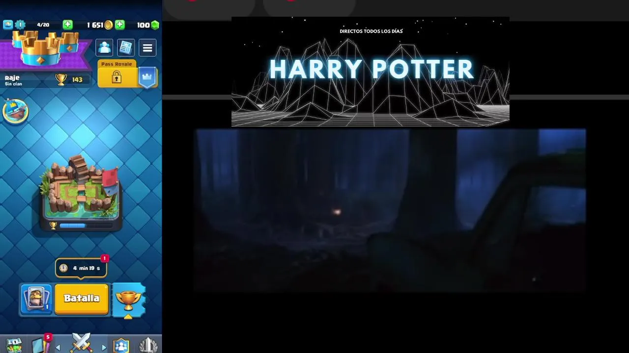Open the battle deck card icon
This screenshot has width=629, height=353.
[36, 299]
